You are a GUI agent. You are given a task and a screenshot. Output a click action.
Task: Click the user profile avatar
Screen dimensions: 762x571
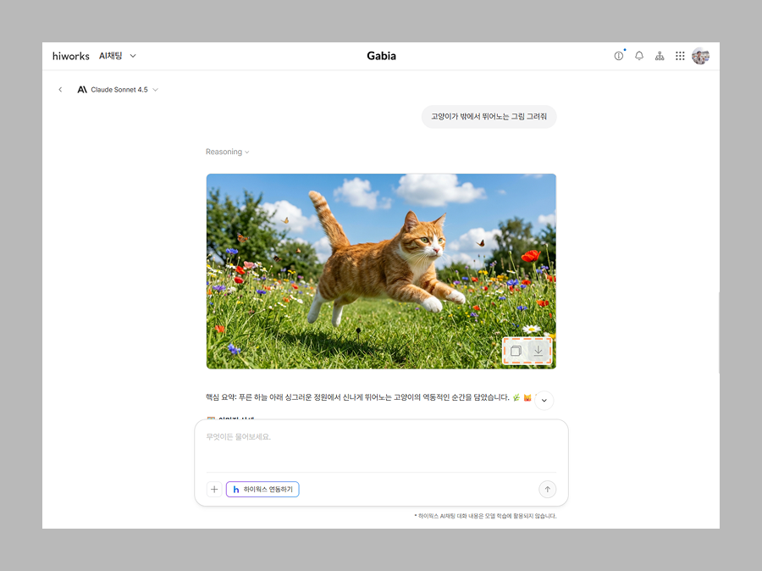(x=700, y=56)
